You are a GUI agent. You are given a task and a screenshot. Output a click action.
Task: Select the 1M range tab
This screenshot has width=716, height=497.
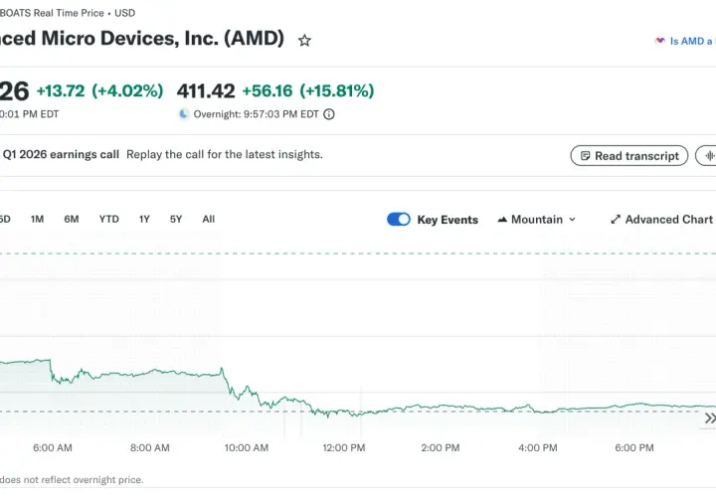[37, 219]
